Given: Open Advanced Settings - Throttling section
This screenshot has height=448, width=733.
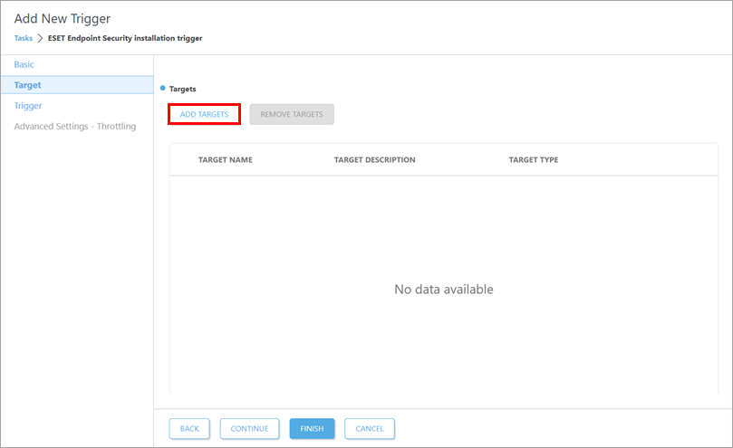Looking at the screenshot, I should [x=75, y=127].
